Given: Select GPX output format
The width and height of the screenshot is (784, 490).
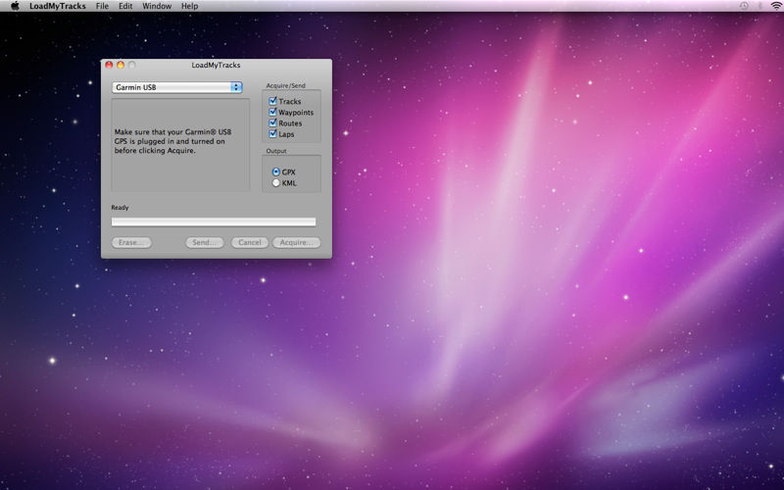Looking at the screenshot, I should click(x=276, y=172).
